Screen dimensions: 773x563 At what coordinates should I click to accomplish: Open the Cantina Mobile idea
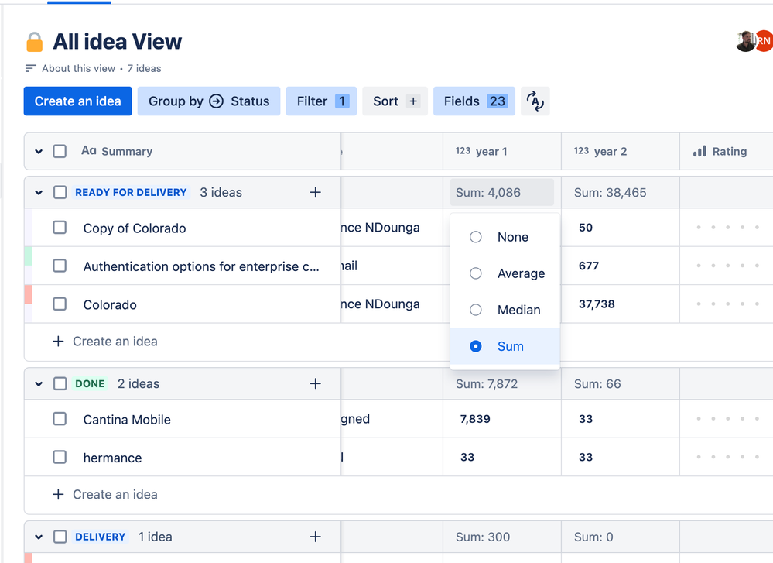127,420
